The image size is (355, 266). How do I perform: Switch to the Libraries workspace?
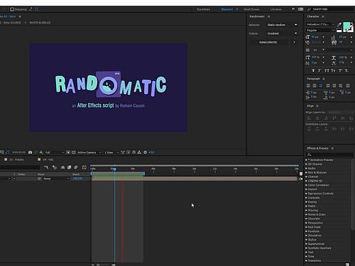[276, 10]
